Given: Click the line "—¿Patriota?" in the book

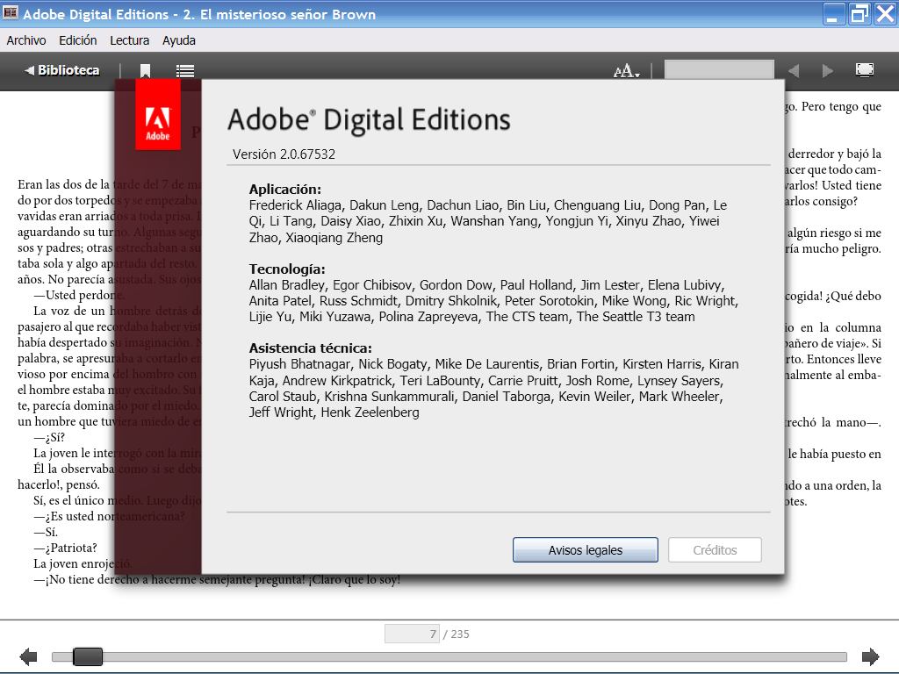Looking at the screenshot, I should [65, 548].
